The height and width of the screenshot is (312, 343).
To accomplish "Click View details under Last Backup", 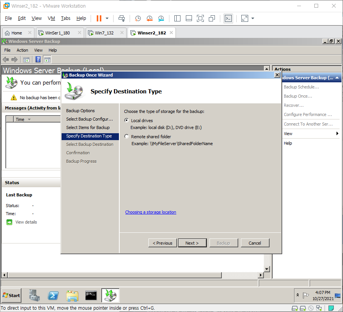I will pos(26,222).
